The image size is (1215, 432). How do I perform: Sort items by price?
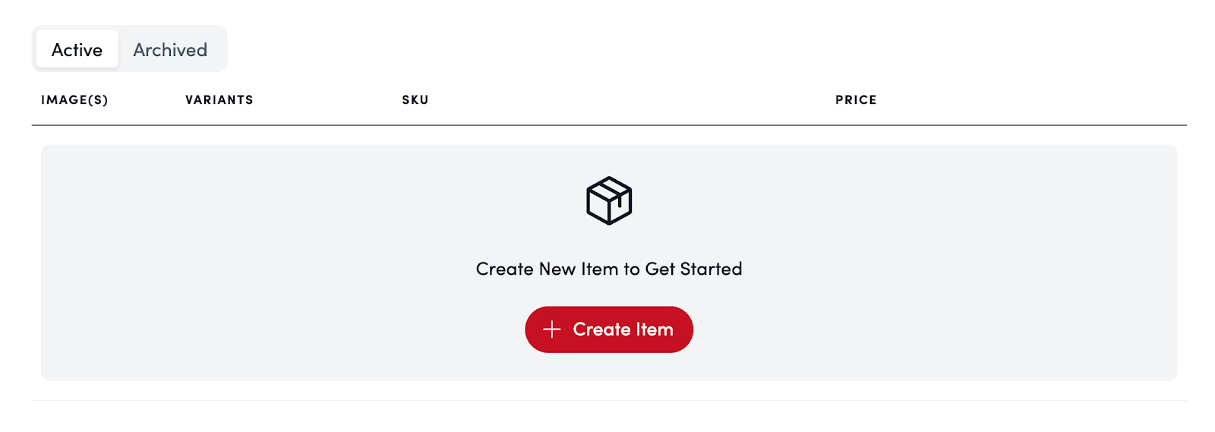click(856, 100)
